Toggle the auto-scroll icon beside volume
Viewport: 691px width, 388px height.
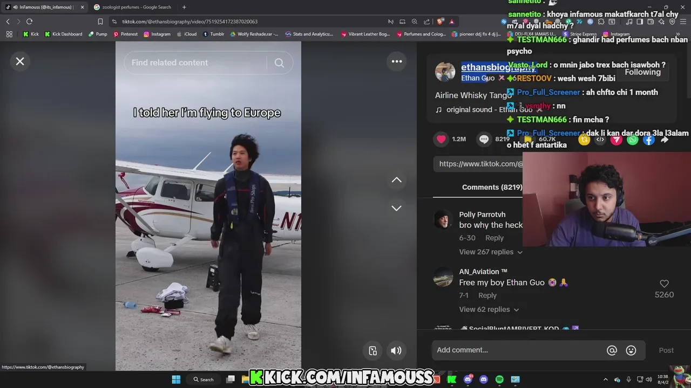coord(372,351)
